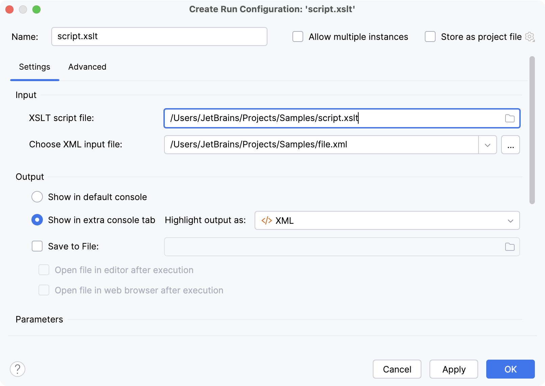Click the folder icon beside Save to File
Image resolution: width=545 pixels, height=386 pixels.
[x=510, y=247]
